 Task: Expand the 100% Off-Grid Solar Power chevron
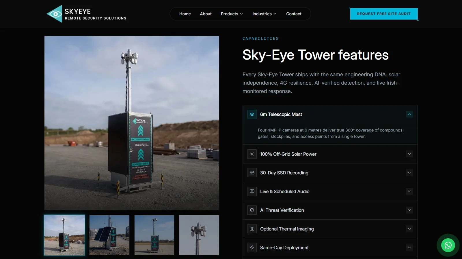[409, 154]
